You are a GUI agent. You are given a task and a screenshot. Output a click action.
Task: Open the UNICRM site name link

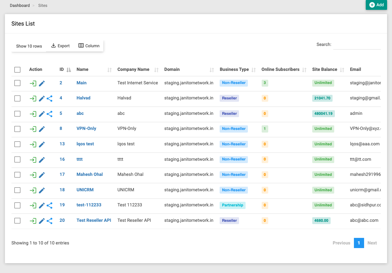tap(85, 190)
